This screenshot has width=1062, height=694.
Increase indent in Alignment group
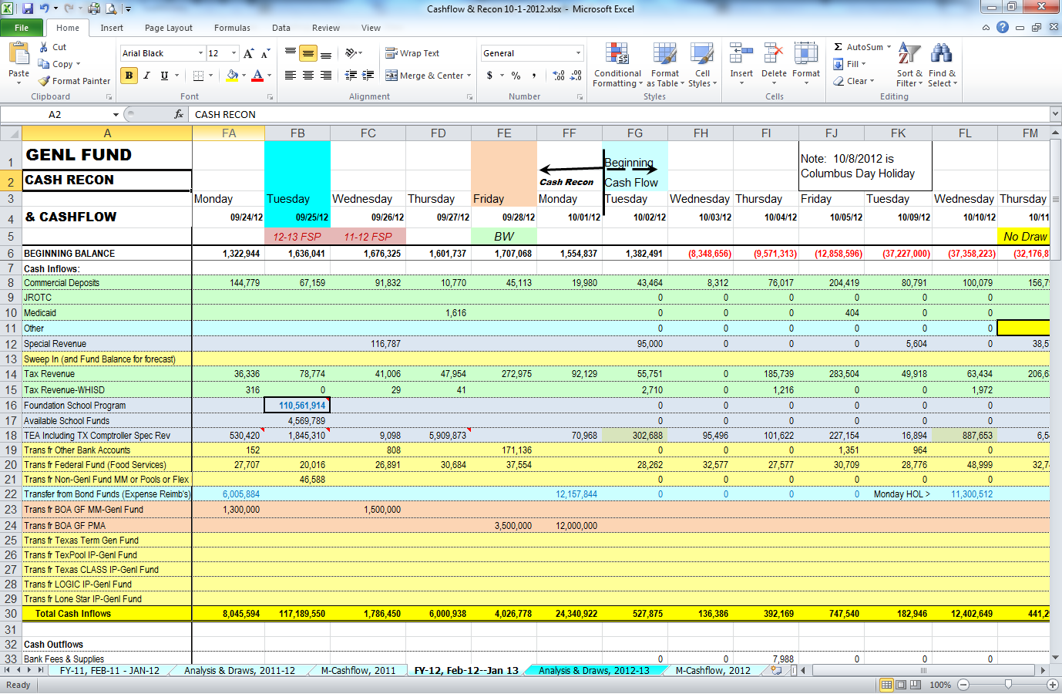368,76
